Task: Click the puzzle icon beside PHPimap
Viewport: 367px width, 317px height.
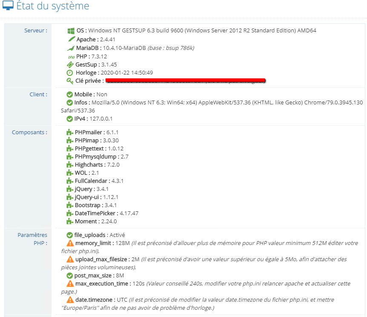Action: click(x=70, y=141)
